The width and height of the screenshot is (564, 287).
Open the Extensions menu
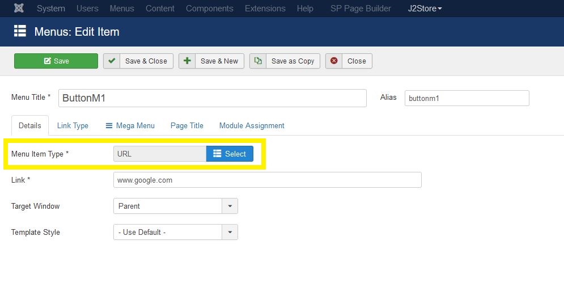tap(265, 9)
